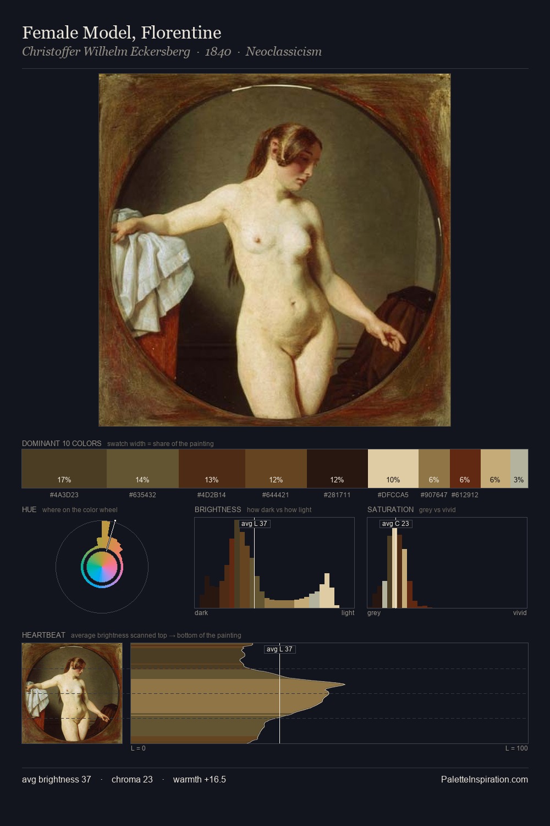Click the 'avg L 37' label in heartbeat chart

280,649
